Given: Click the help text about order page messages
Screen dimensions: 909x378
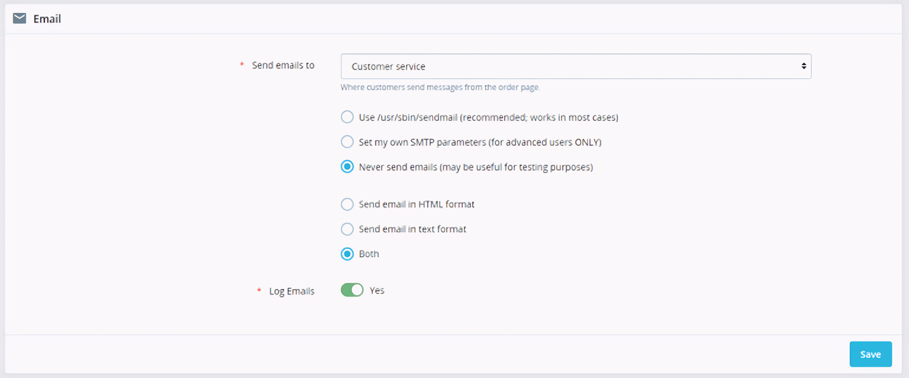Looking at the screenshot, I should 440,87.
